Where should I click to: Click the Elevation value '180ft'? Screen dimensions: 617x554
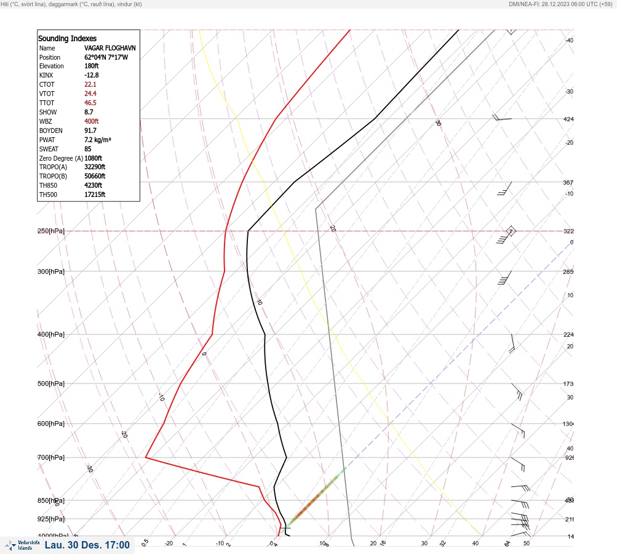tap(91, 66)
